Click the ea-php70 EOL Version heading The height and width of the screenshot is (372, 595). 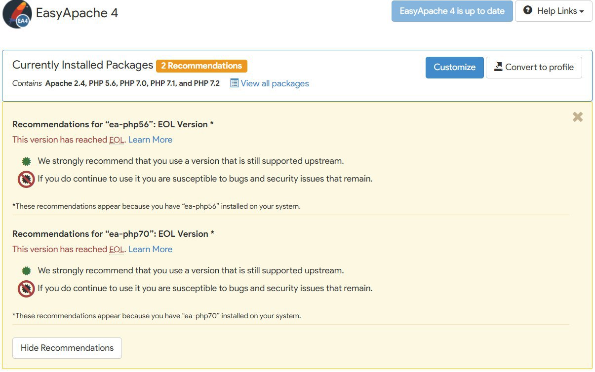coord(113,234)
